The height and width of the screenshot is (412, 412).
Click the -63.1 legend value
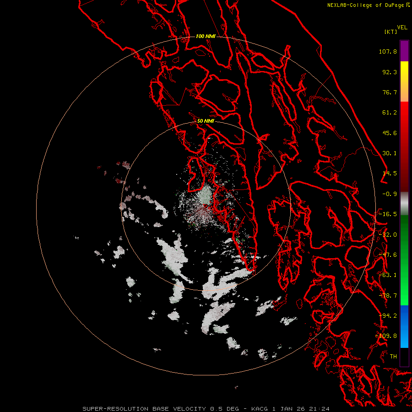[x=388, y=275]
